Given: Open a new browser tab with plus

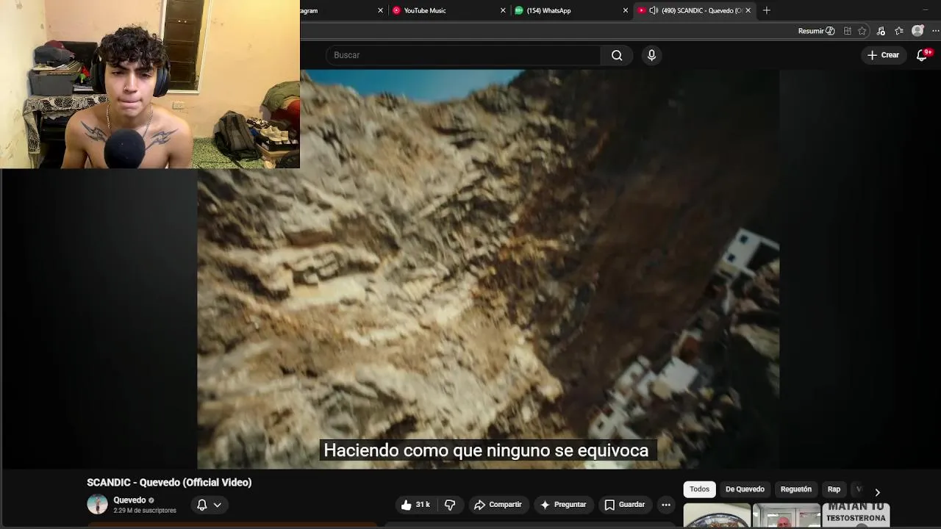Looking at the screenshot, I should pyautogui.click(x=767, y=10).
